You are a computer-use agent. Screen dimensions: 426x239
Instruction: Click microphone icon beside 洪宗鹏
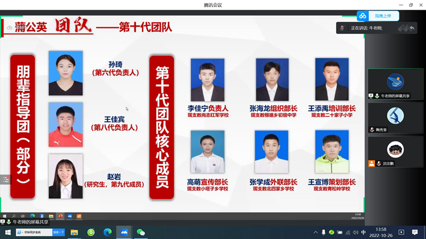coord(378,164)
